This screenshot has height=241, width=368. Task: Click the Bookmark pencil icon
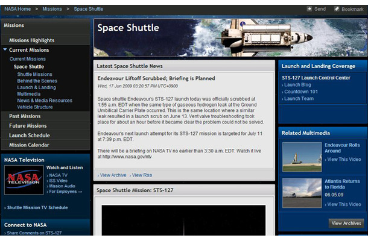[337, 9]
